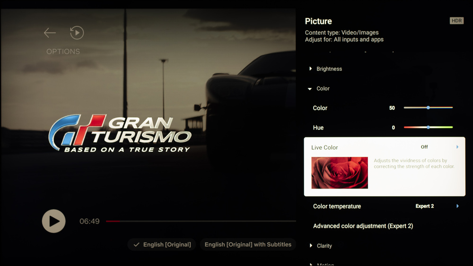This screenshot has height=266, width=473.
Task: Click the OPTIONS label
Action: coord(63,51)
